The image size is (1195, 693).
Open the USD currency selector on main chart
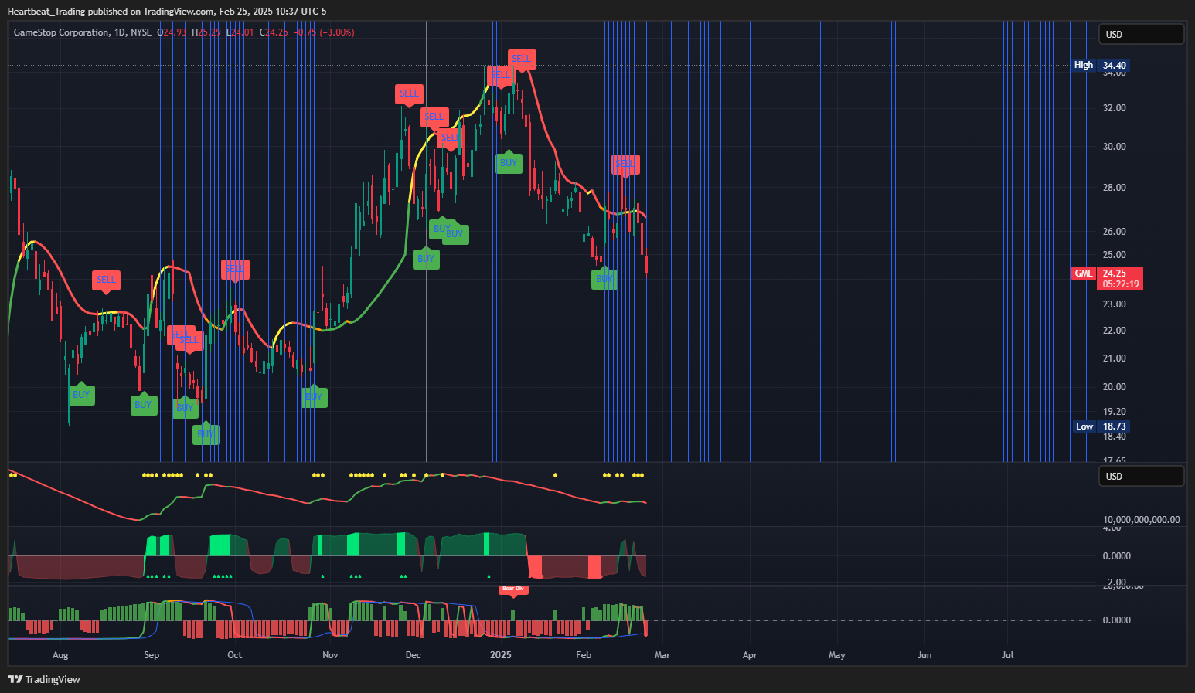tap(1141, 35)
